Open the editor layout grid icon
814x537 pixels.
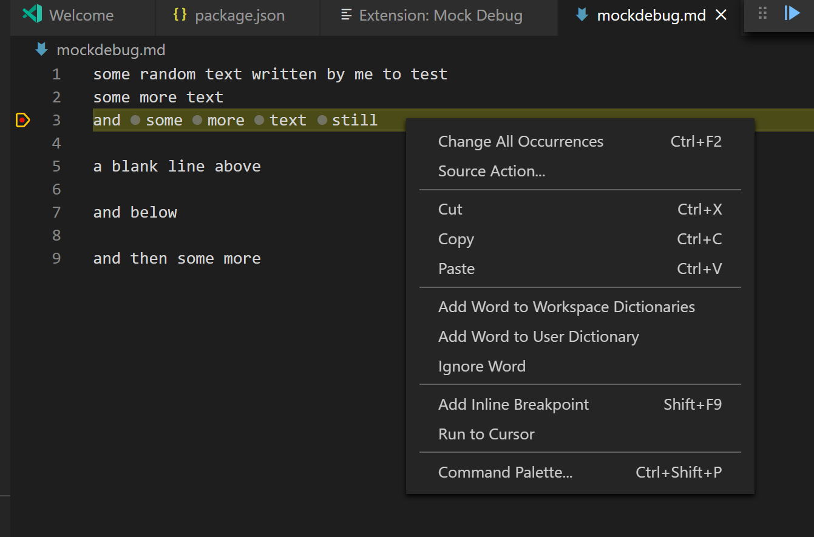coord(762,13)
